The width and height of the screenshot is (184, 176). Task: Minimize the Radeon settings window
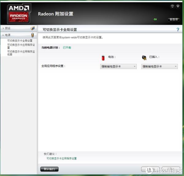[x=172, y=6]
